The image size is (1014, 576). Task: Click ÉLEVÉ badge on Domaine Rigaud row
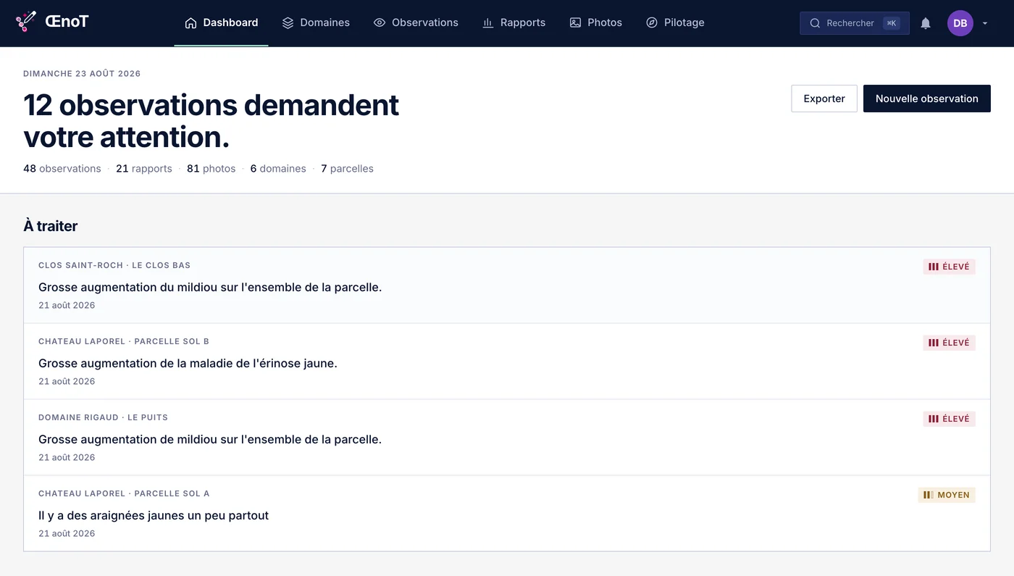tap(949, 419)
